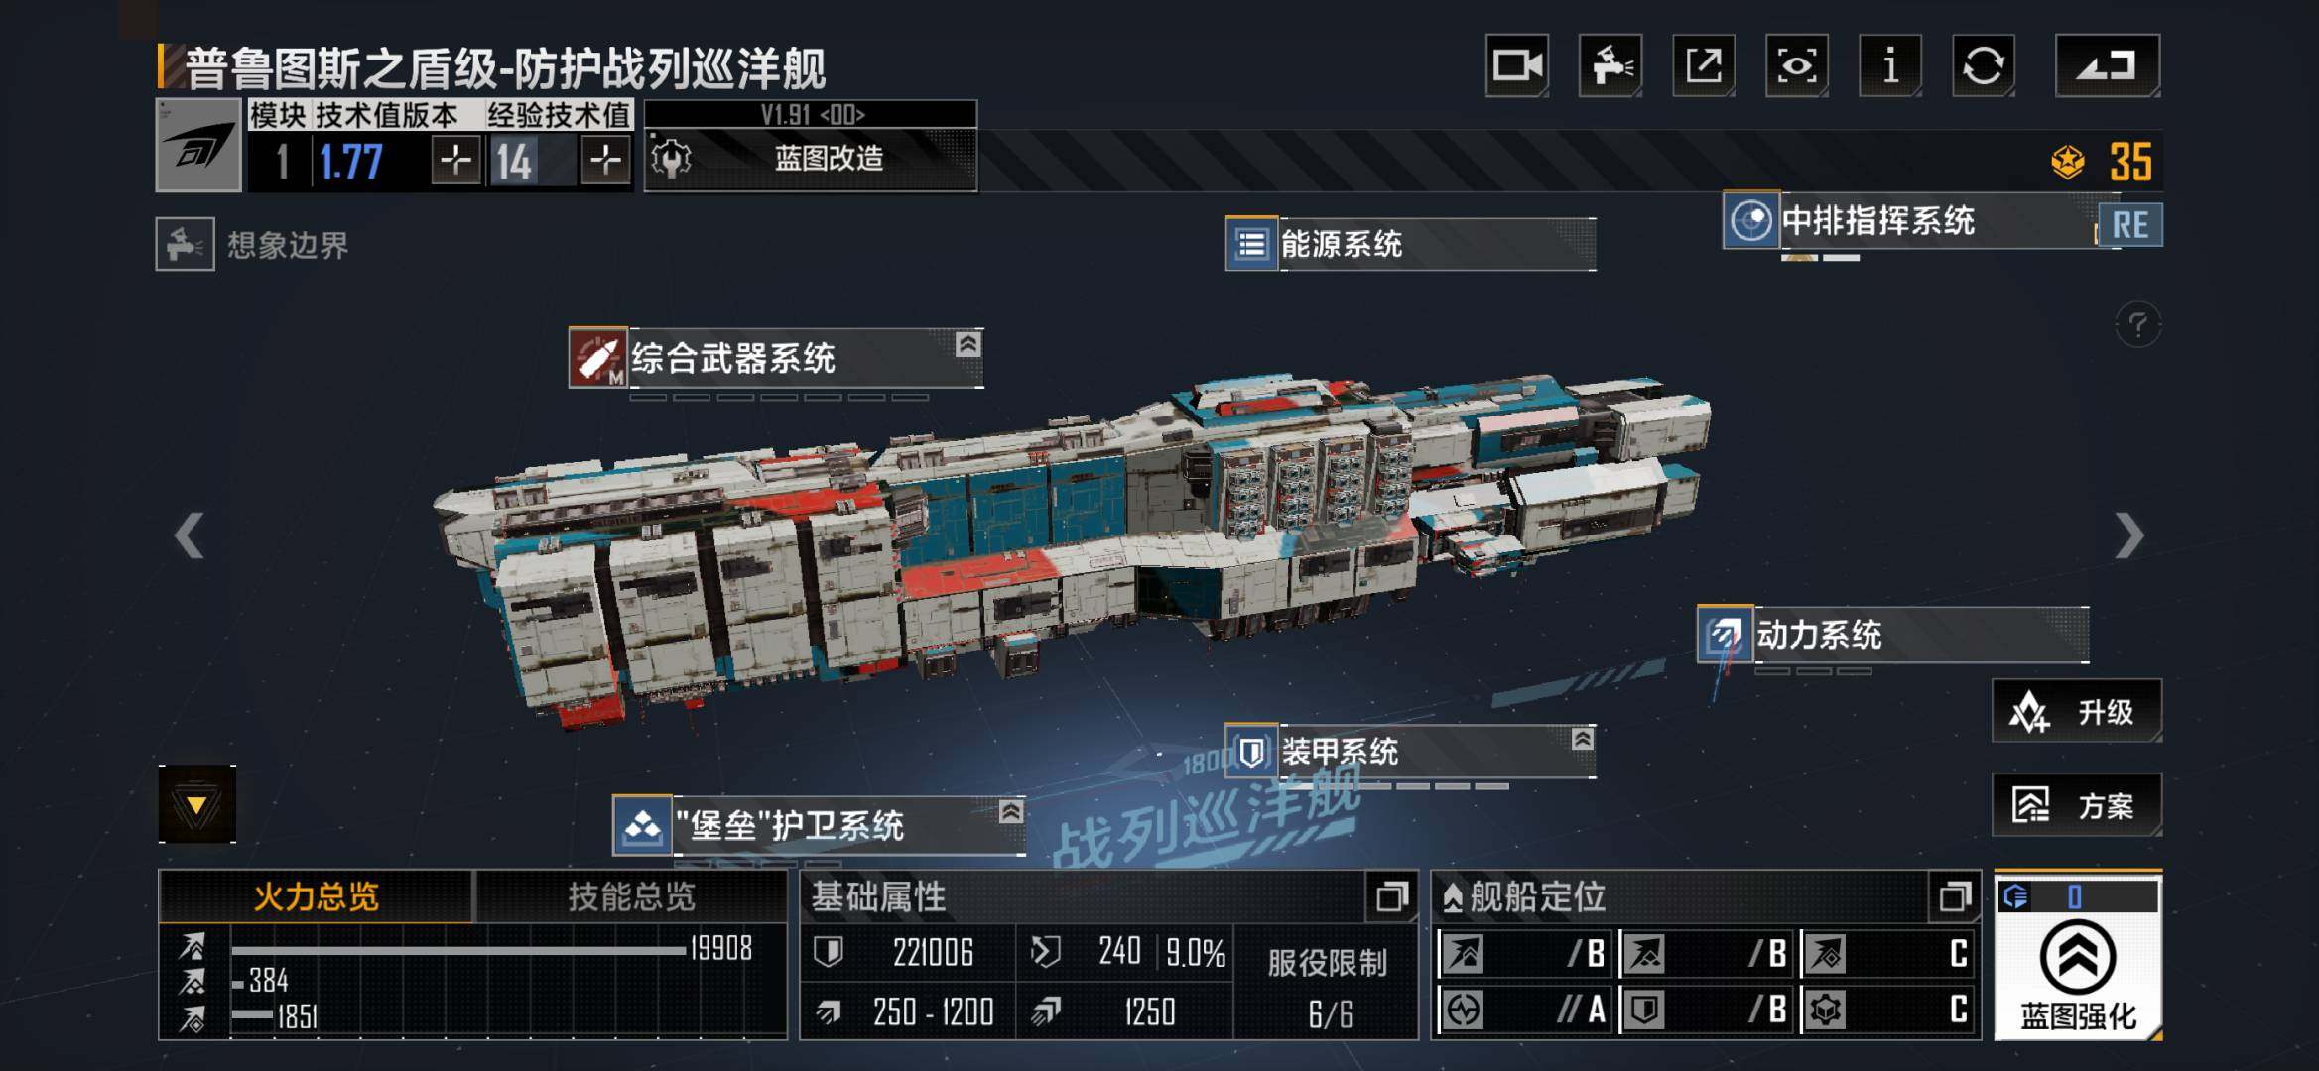
Task: Add tech value with plus button beside 1.77
Action: 456,160
